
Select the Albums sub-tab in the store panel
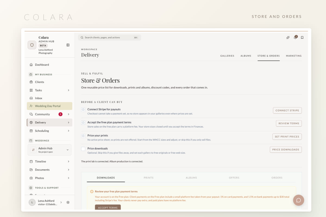coord(191,178)
